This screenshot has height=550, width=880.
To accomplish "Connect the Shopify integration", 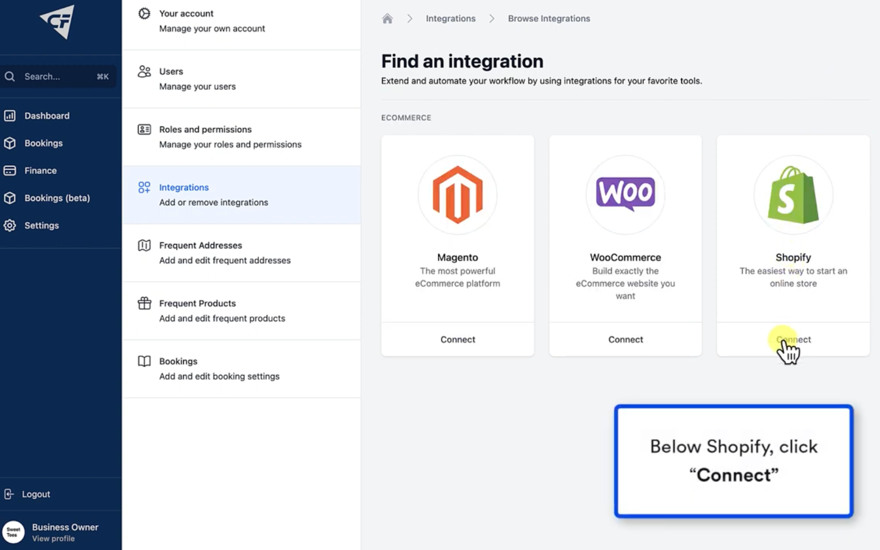I will click(x=793, y=340).
